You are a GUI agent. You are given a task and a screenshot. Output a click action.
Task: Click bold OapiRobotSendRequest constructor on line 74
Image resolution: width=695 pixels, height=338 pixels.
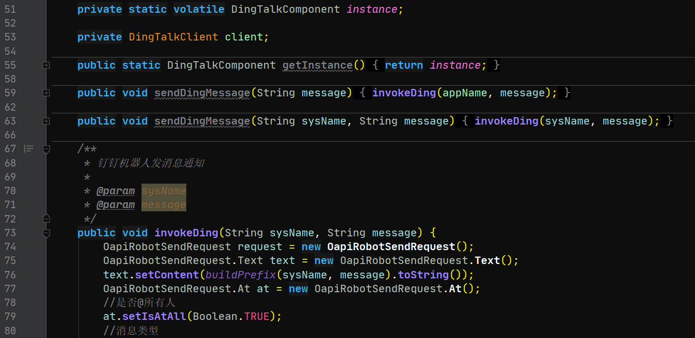pyautogui.click(x=391, y=246)
